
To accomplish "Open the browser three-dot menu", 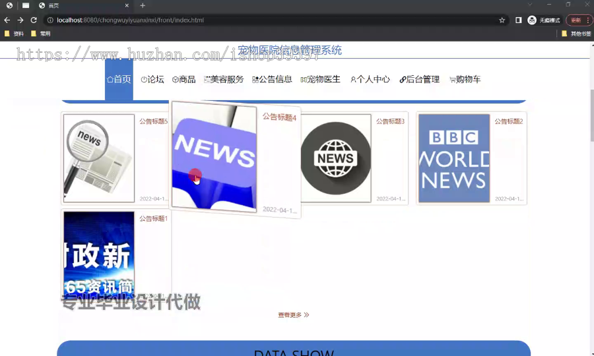I will tap(588, 20).
